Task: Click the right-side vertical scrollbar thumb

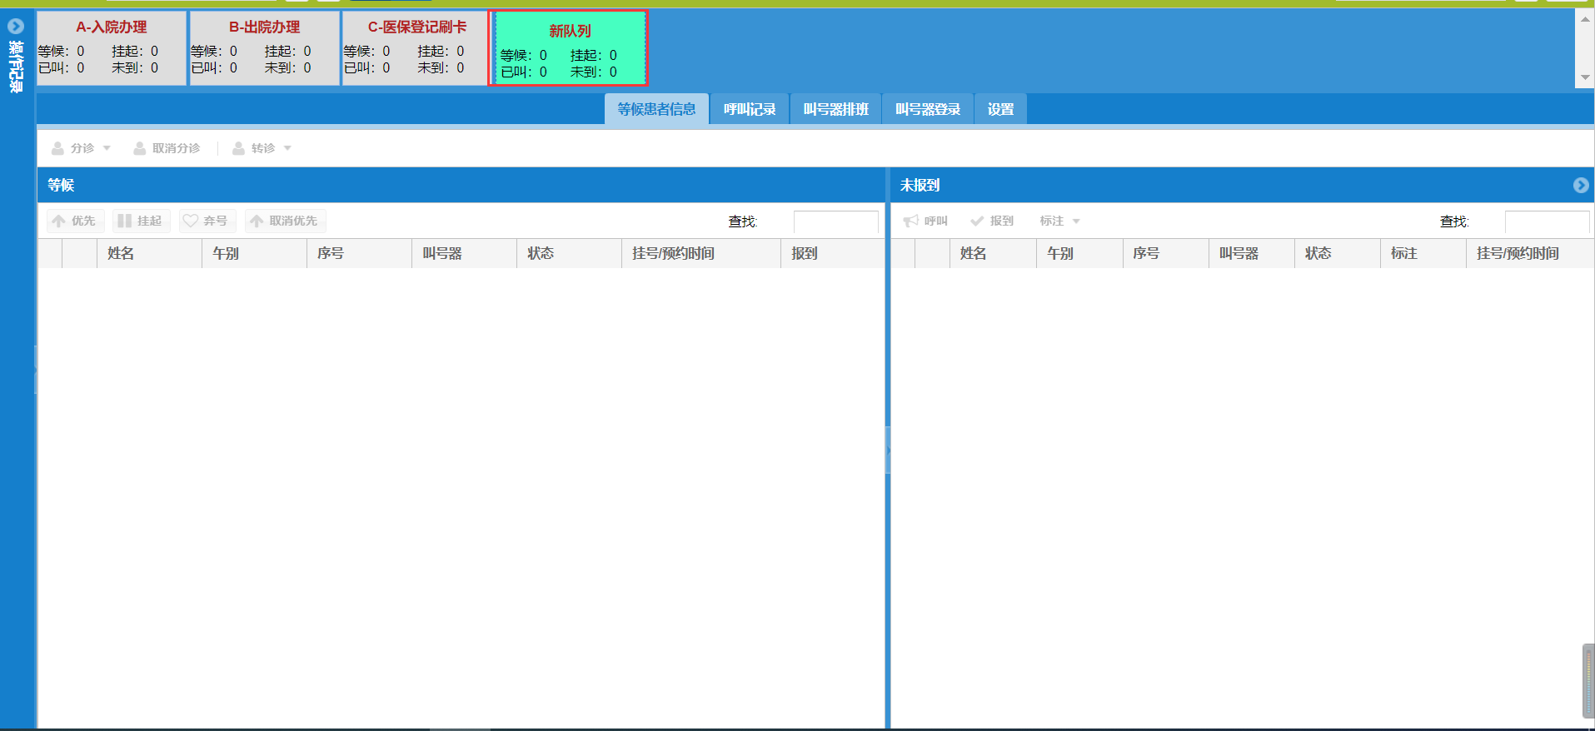Action: pyautogui.click(x=1588, y=680)
